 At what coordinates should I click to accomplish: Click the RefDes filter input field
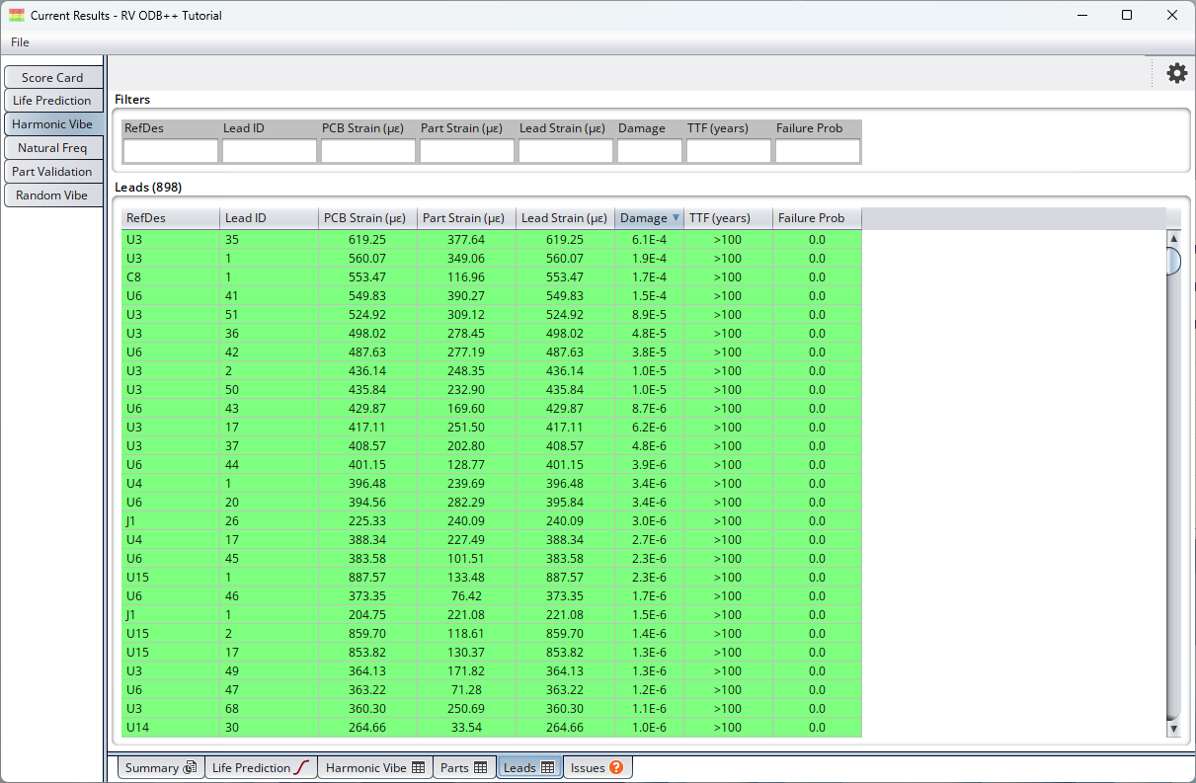pyautogui.click(x=170, y=151)
